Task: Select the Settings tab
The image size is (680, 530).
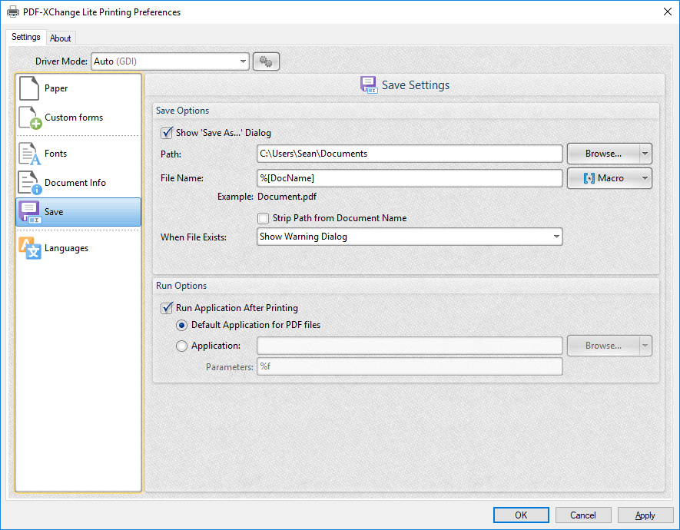Action: tap(26, 38)
